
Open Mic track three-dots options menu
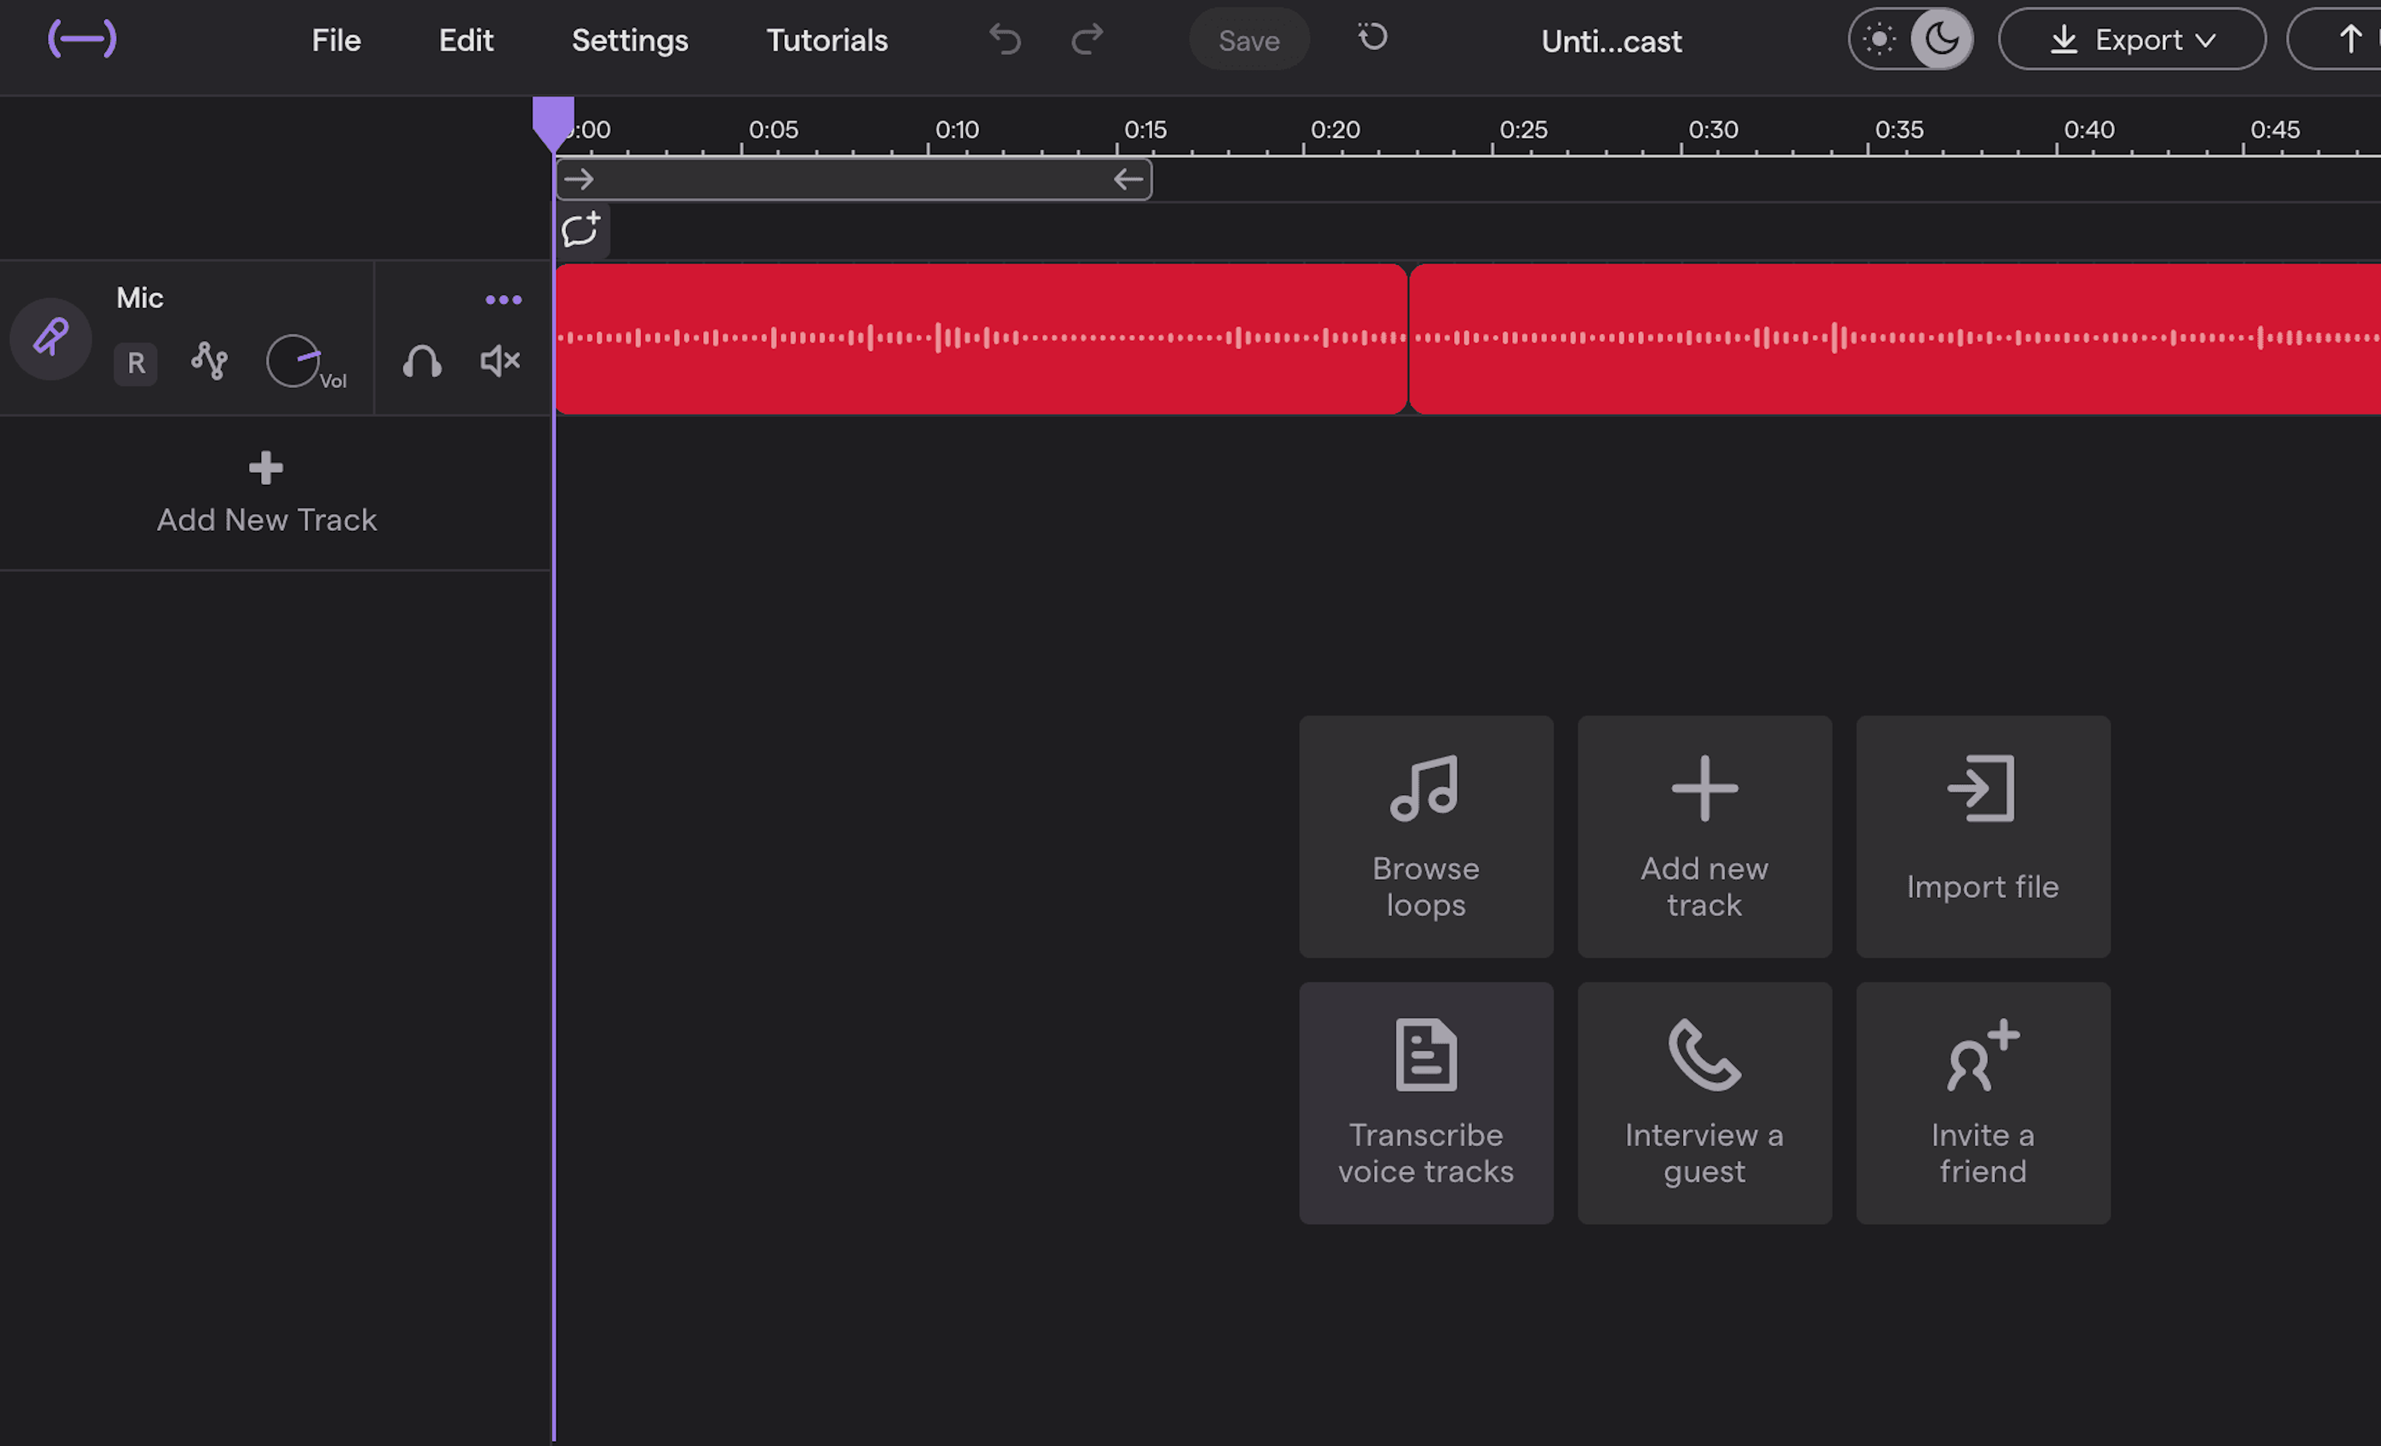tap(503, 299)
